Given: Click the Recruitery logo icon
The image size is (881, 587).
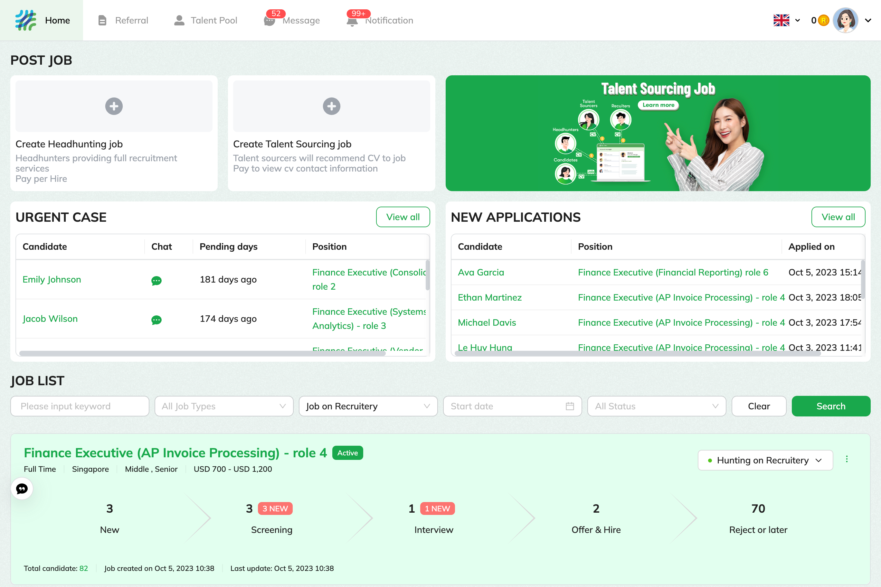Looking at the screenshot, I should (x=25, y=20).
